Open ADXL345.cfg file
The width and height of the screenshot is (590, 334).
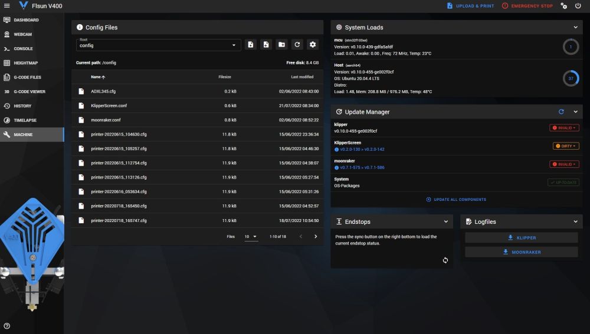197,91
